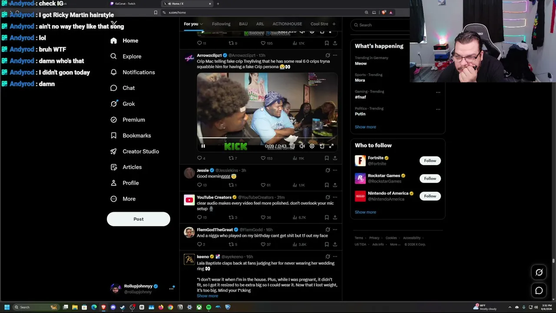Open Chat from the left sidebar

click(x=122, y=88)
